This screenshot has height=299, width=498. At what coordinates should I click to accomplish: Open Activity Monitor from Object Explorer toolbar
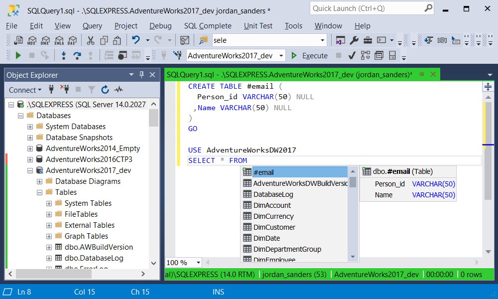pos(118,90)
